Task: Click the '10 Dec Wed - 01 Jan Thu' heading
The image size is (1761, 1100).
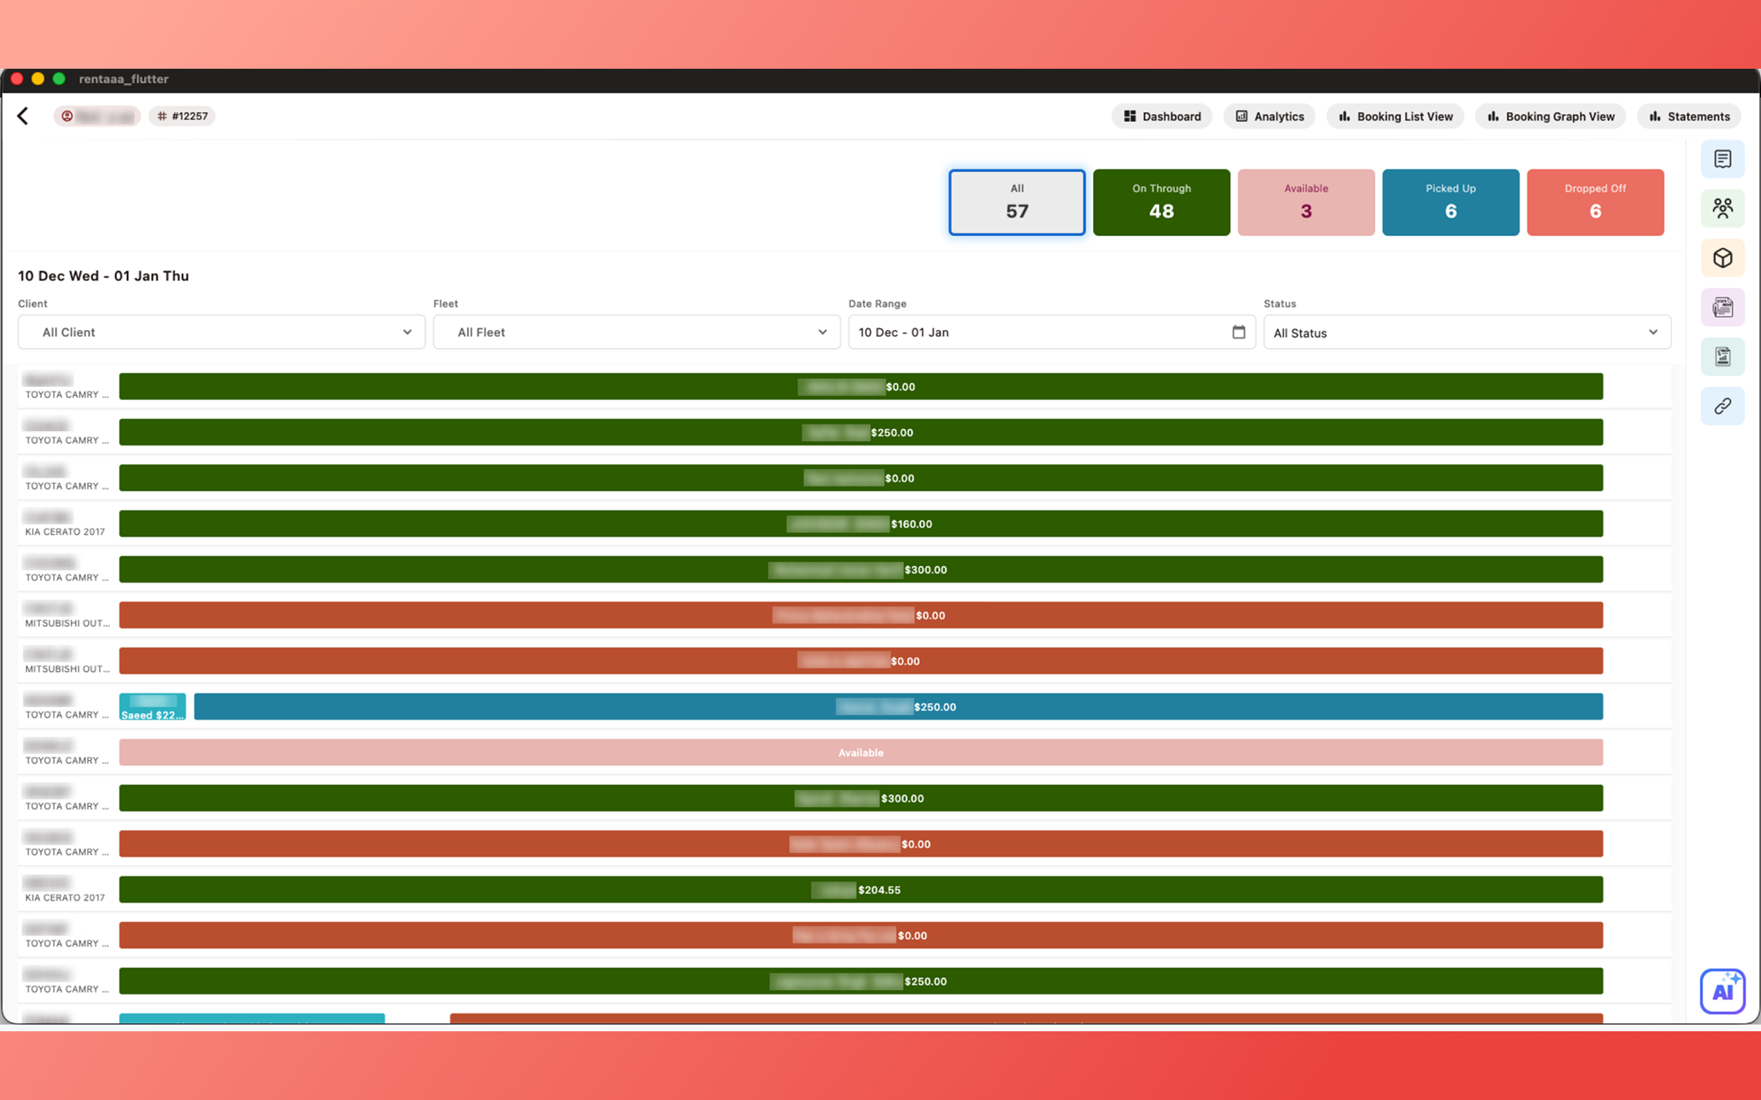Action: tap(103, 276)
